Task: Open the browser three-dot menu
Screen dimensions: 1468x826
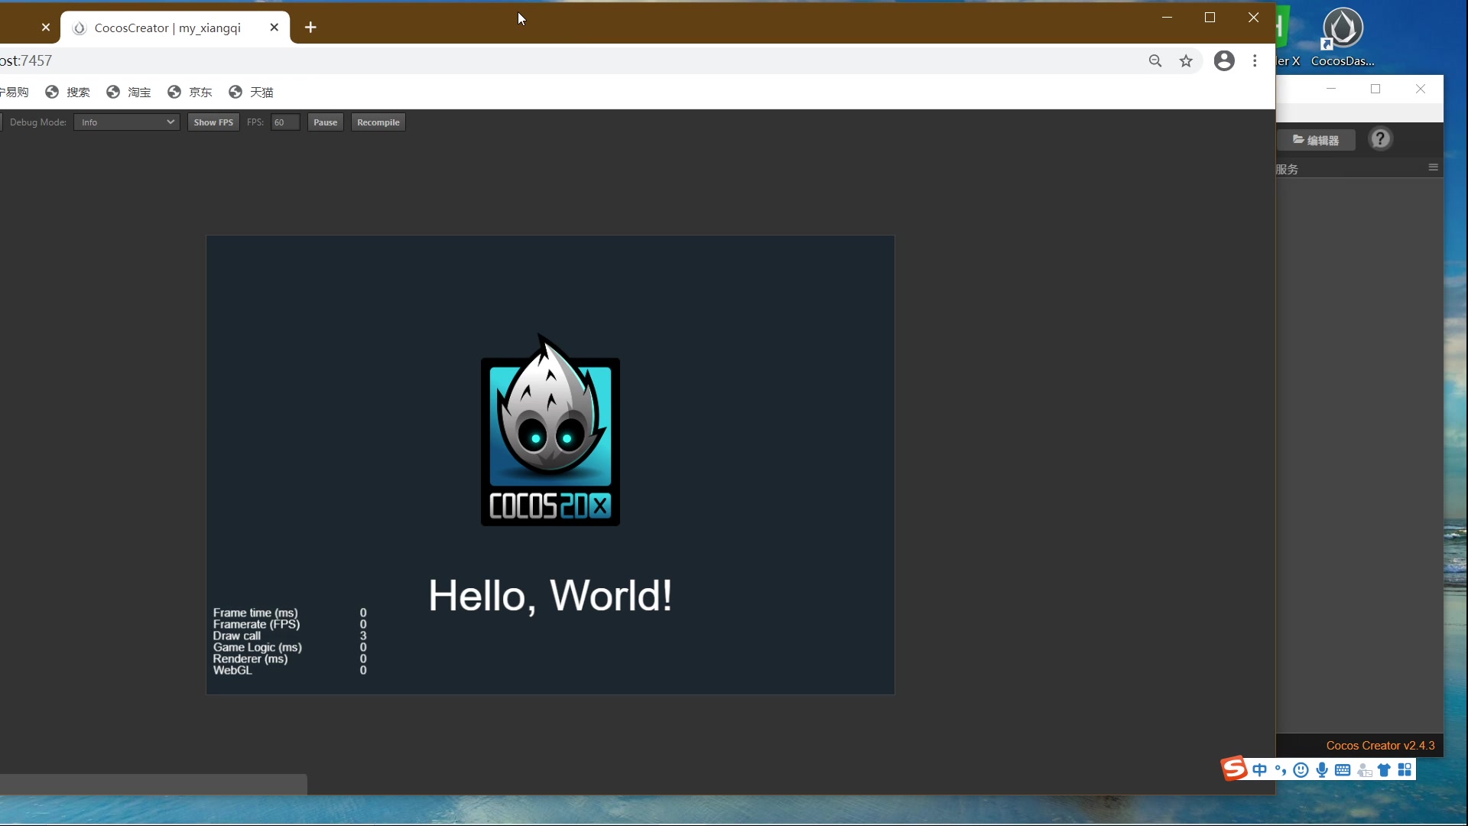Action: click(1255, 60)
